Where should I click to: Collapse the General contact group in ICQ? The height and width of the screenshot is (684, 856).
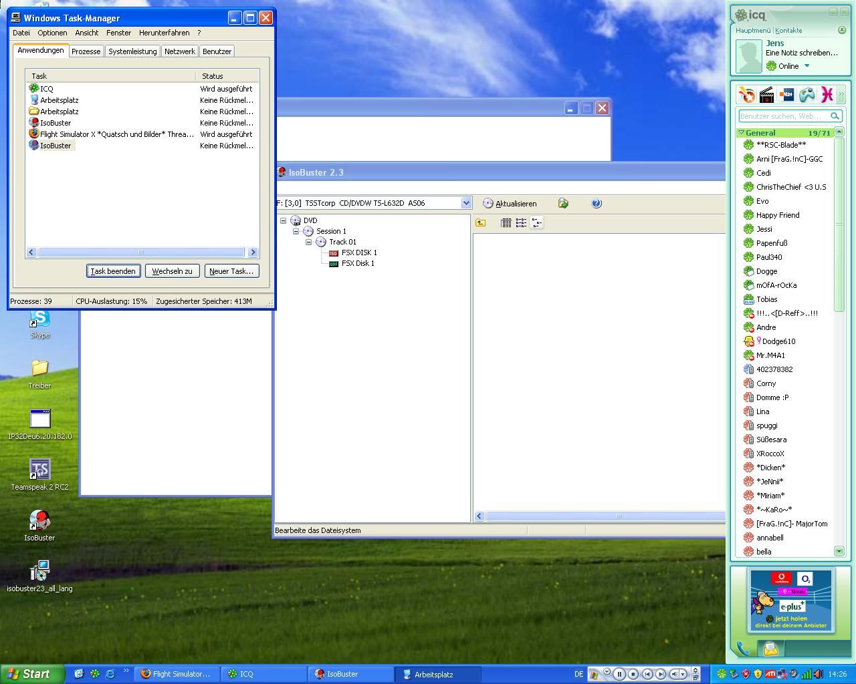pos(741,133)
